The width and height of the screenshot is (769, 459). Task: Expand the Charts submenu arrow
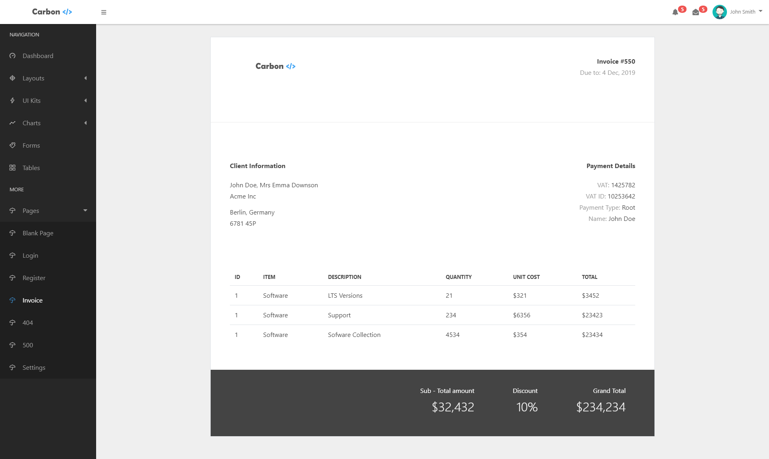point(85,123)
